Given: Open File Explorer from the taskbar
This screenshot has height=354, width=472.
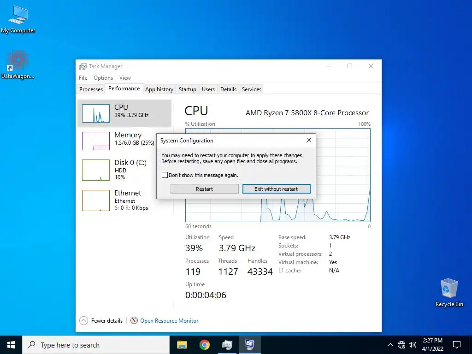Looking at the screenshot, I should coord(182,345).
